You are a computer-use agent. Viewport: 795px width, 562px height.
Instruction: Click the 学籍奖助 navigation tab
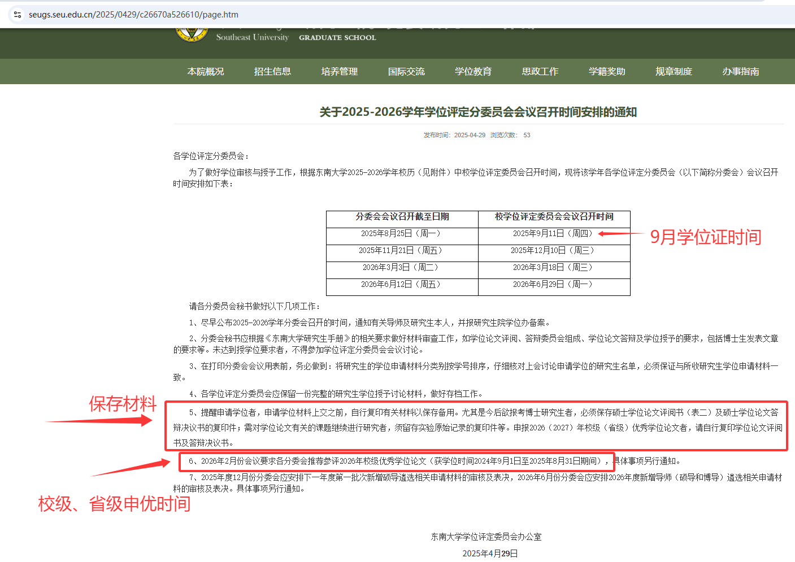(607, 72)
